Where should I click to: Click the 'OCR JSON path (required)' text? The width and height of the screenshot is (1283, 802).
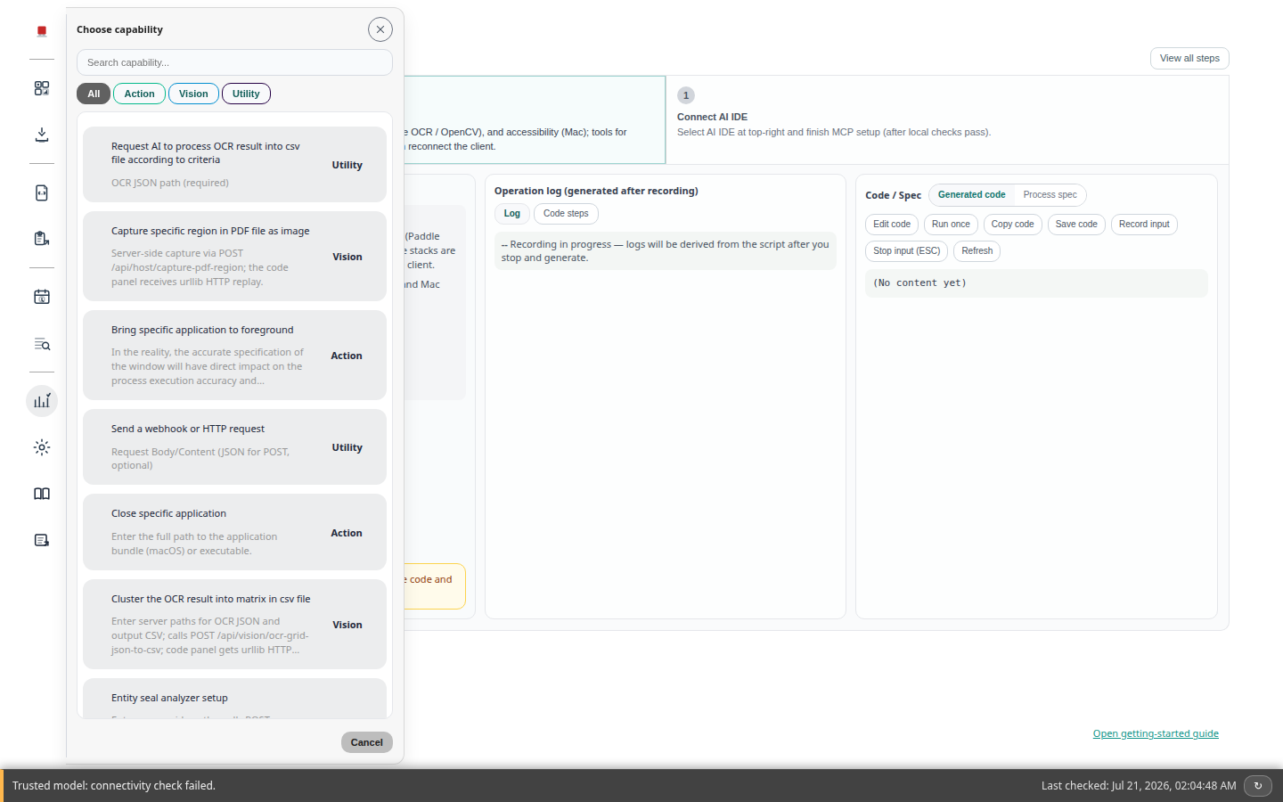click(x=170, y=183)
